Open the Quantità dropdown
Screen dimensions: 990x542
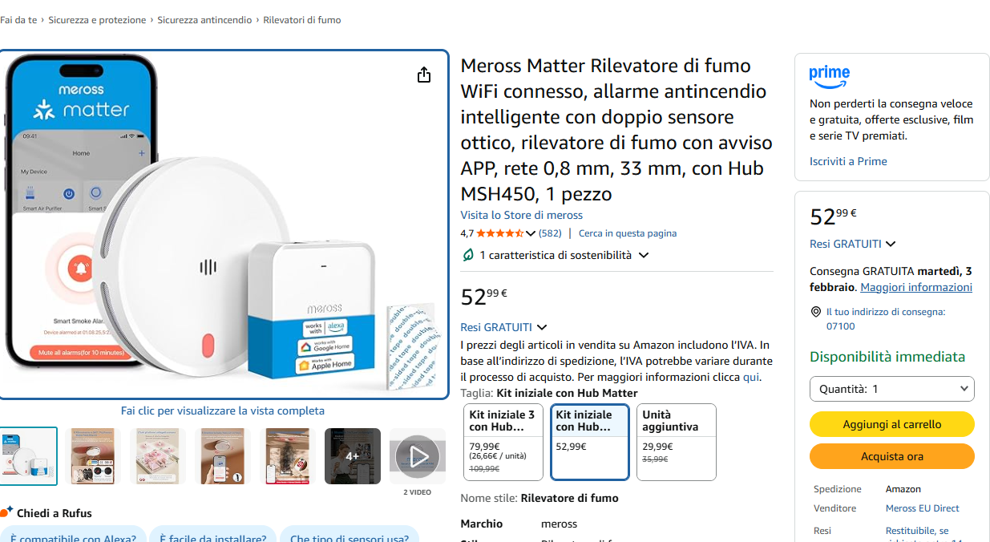point(892,389)
